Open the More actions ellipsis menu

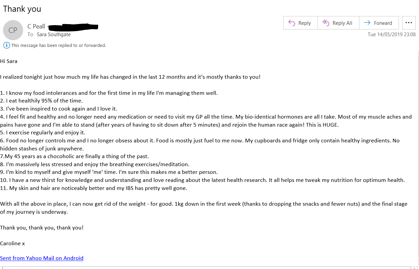[x=409, y=23]
